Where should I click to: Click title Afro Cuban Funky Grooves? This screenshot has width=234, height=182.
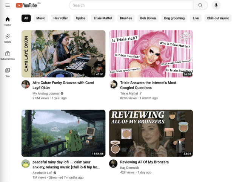point(63,85)
